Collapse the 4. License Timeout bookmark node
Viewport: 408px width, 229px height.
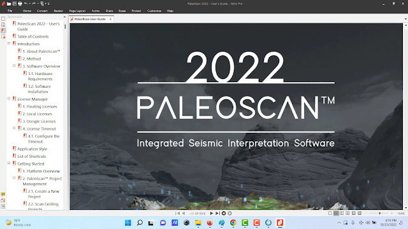pos(14,128)
